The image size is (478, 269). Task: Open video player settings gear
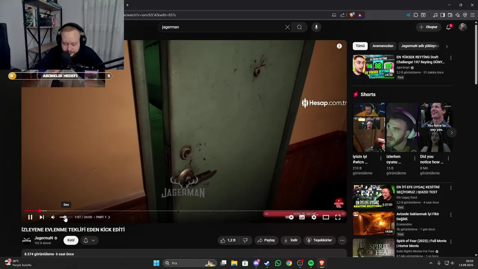pos(314,217)
